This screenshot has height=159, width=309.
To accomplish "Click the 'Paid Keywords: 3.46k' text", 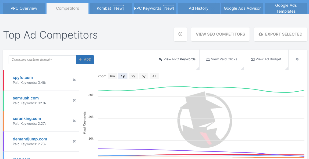I will 30,82.
